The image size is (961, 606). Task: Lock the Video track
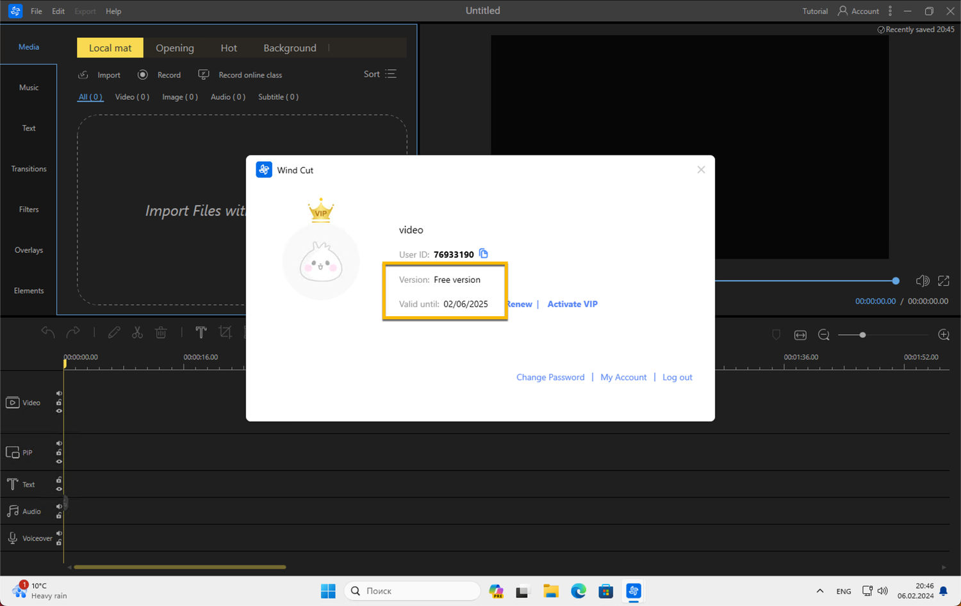tap(59, 403)
